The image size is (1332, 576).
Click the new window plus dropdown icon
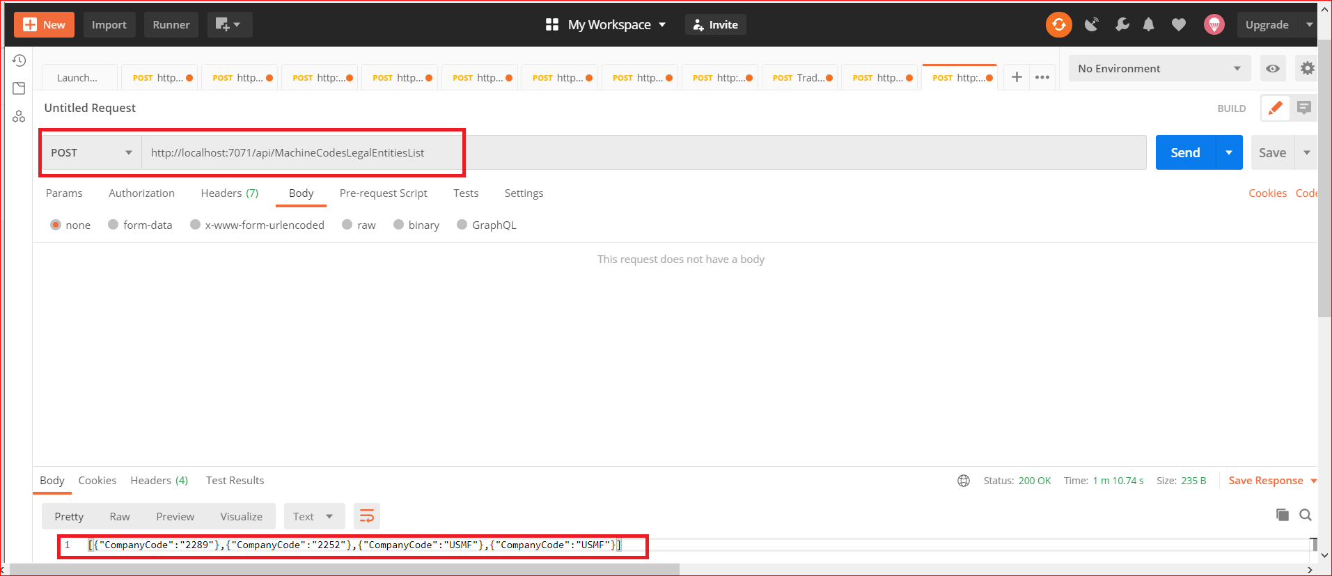pos(229,24)
